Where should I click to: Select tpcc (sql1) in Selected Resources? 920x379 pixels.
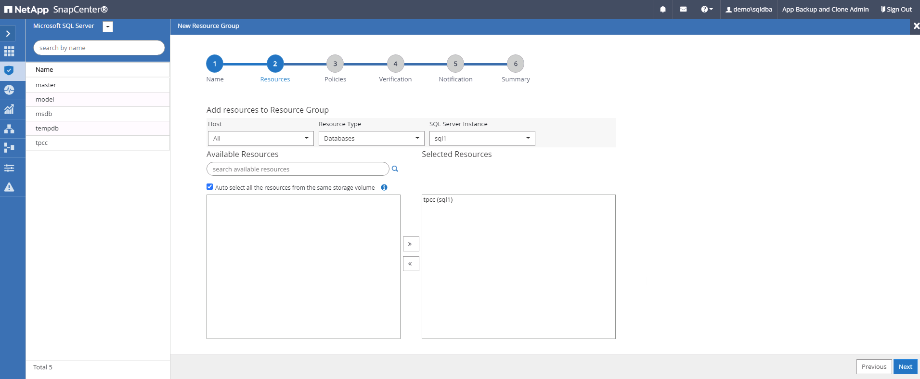pos(438,200)
